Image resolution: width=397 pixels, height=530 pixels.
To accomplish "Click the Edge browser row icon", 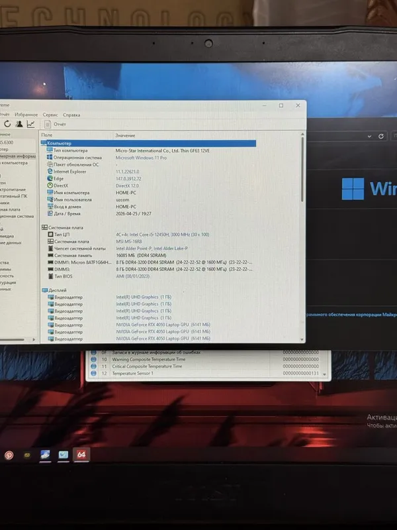I will click(x=50, y=178).
